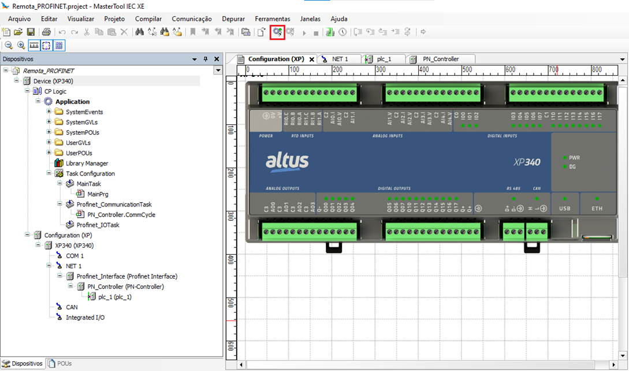
Task: Click the horizontal scrollbar in editor
Action: [427, 365]
